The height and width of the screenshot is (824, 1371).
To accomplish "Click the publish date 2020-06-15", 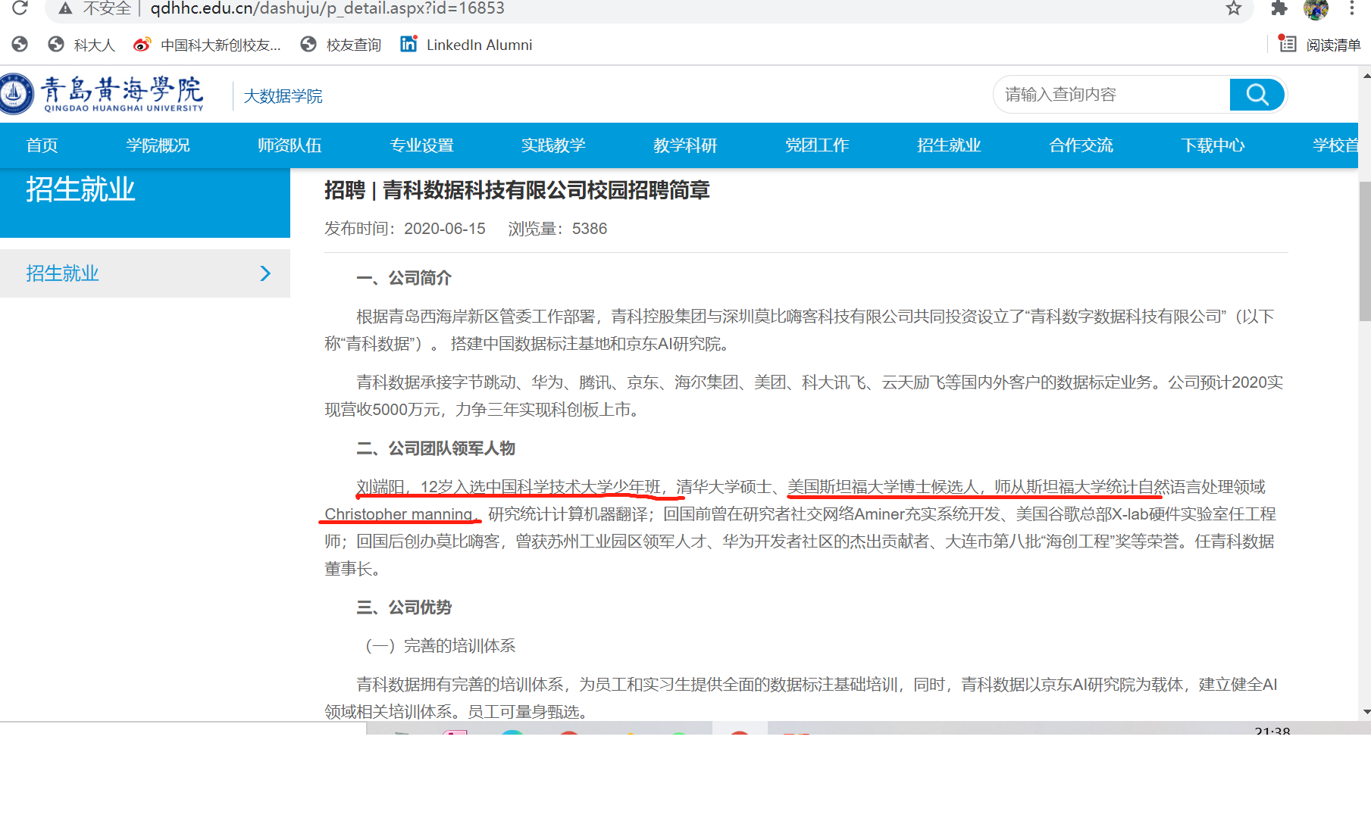I will pos(445,229).
